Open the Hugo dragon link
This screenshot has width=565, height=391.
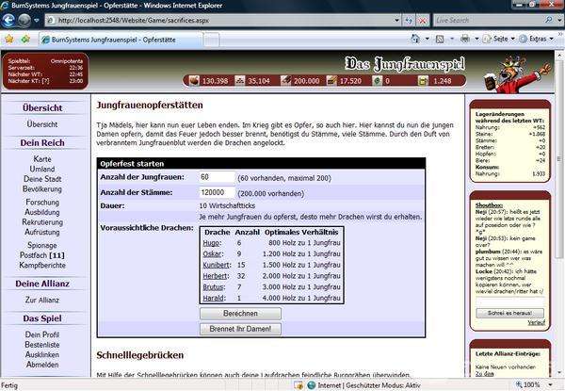[212, 243]
